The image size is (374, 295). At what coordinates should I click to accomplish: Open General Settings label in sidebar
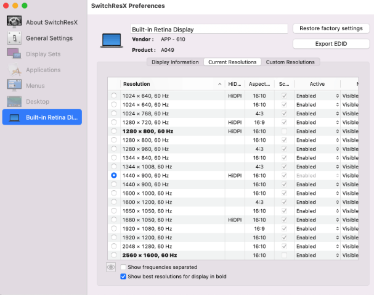[49, 38]
